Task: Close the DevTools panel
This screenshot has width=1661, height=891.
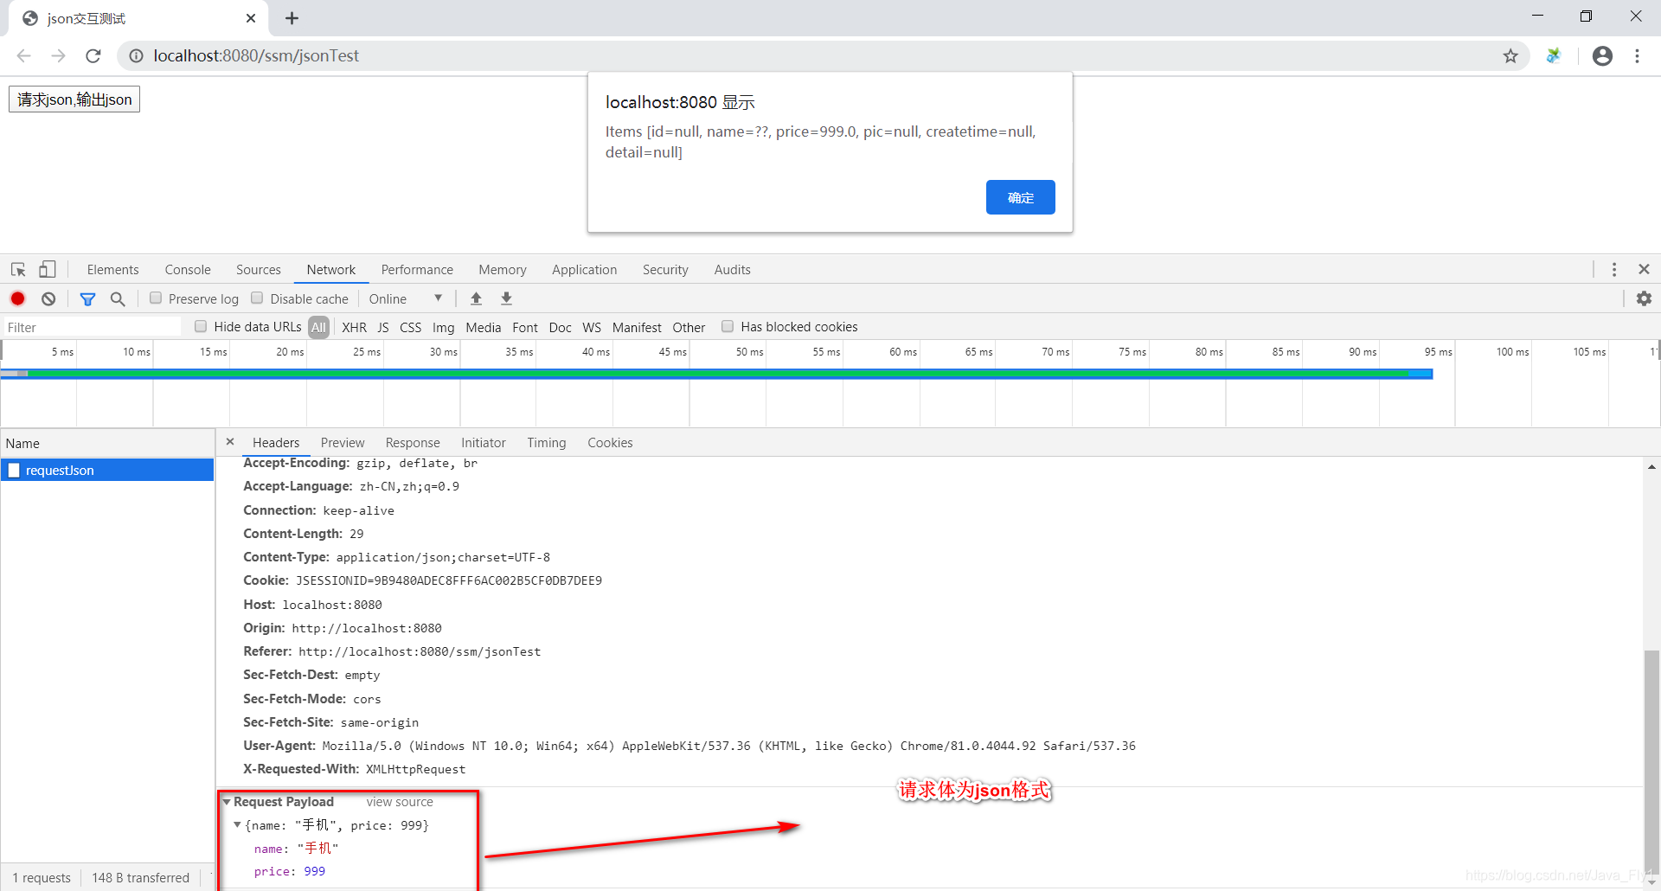Action: tap(1645, 270)
